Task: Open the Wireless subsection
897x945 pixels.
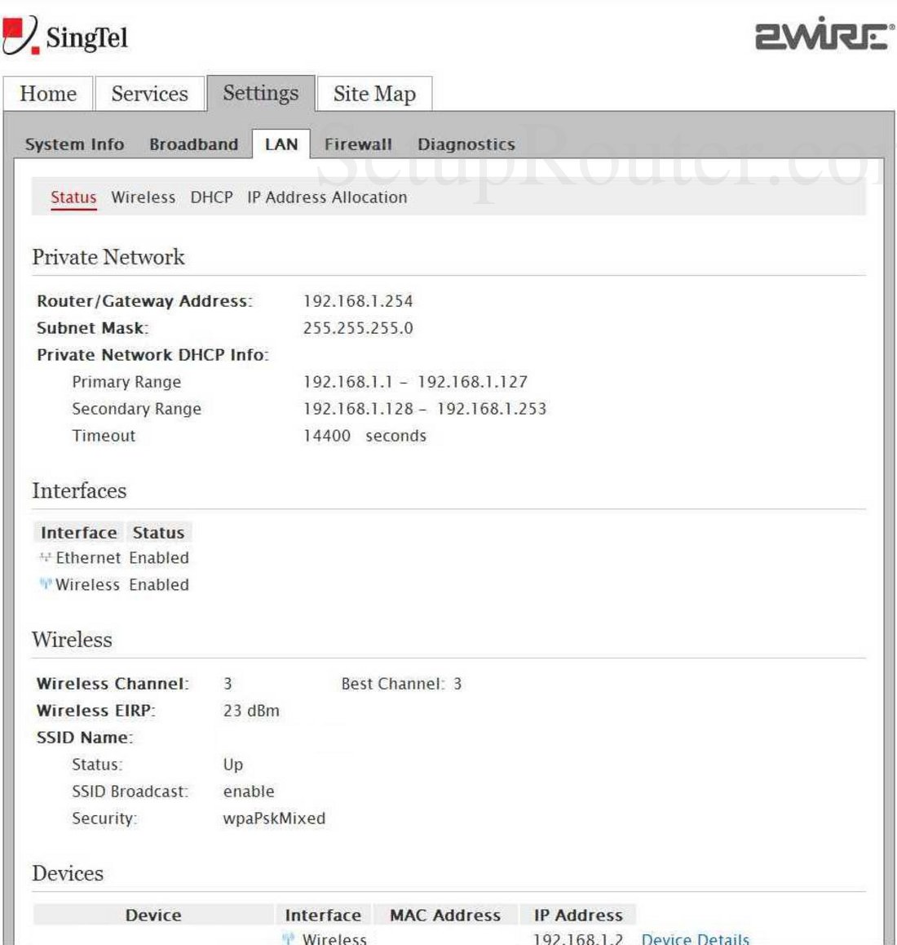Action: point(143,197)
